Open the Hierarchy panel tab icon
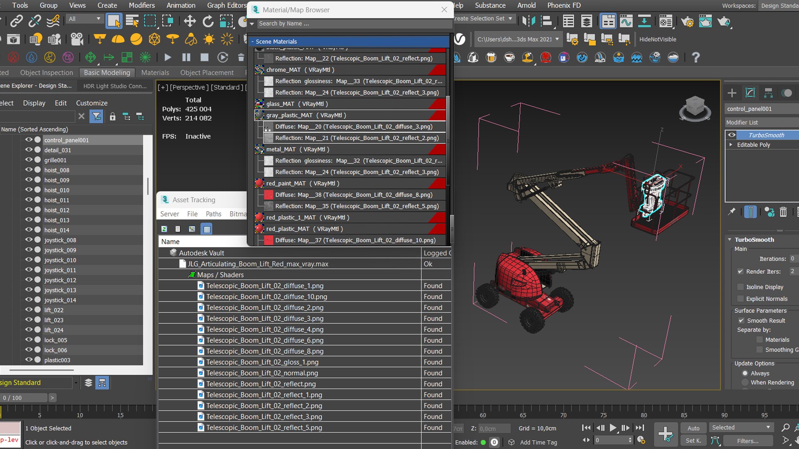Image resolution: width=799 pixels, height=449 pixels. coord(768,93)
